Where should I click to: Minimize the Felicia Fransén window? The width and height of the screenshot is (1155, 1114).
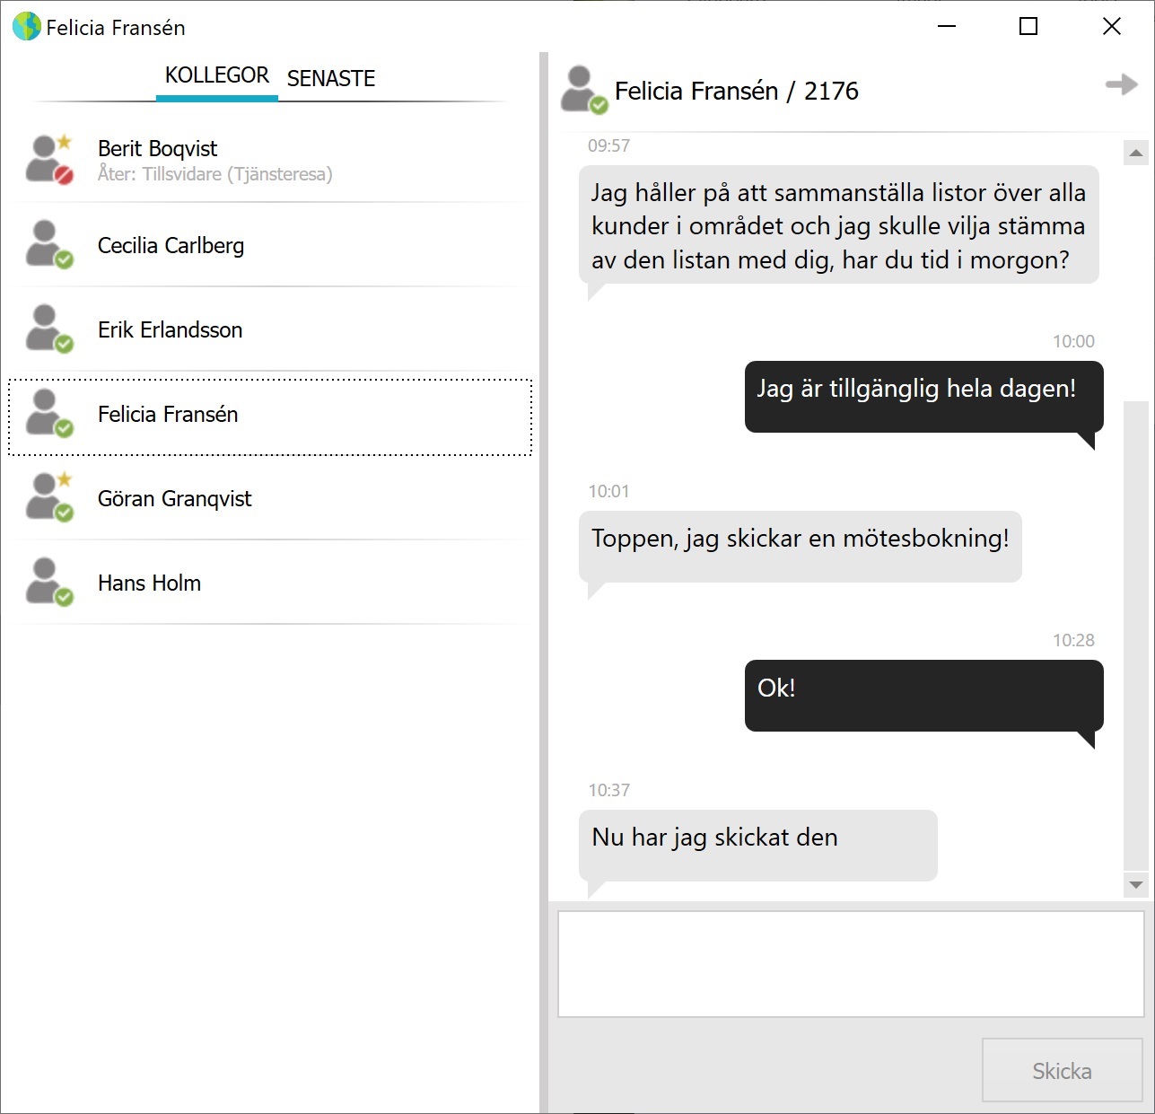pyautogui.click(x=946, y=27)
